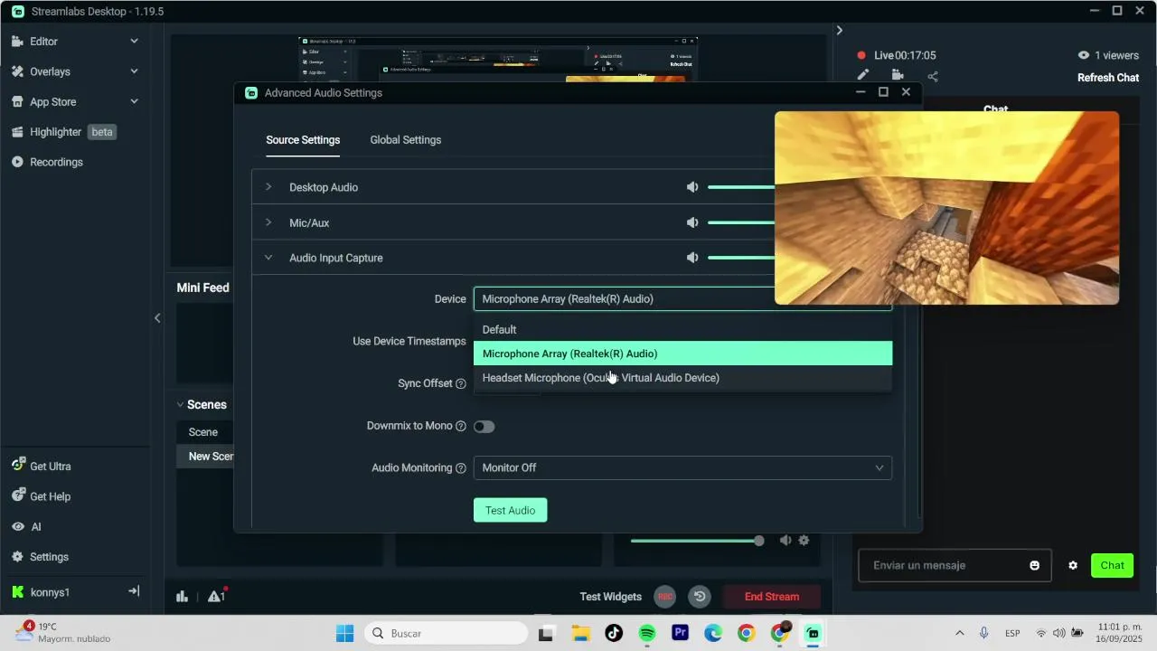Expand the Mic/Aux row

pyautogui.click(x=268, y=222)
